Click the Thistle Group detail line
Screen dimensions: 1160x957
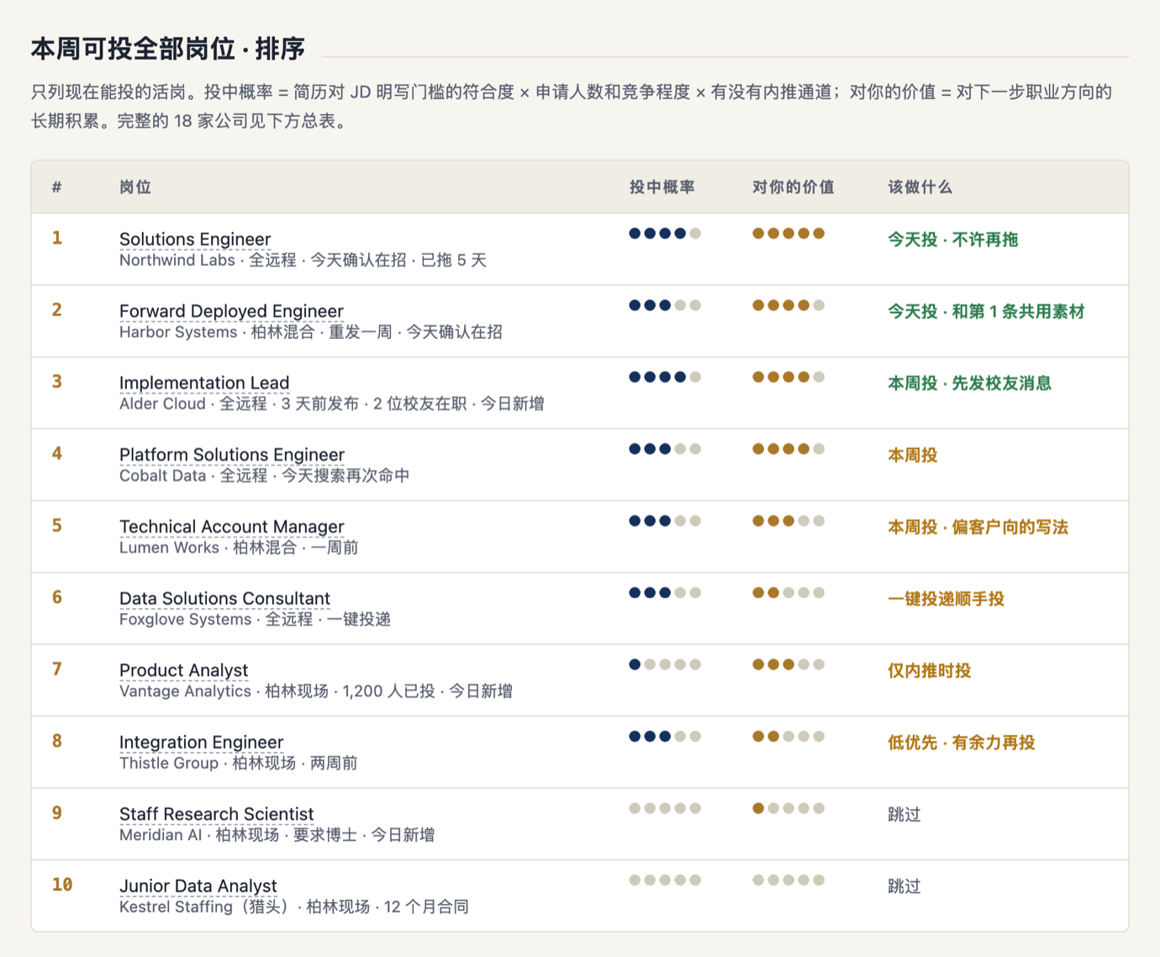tap(239, 763)
